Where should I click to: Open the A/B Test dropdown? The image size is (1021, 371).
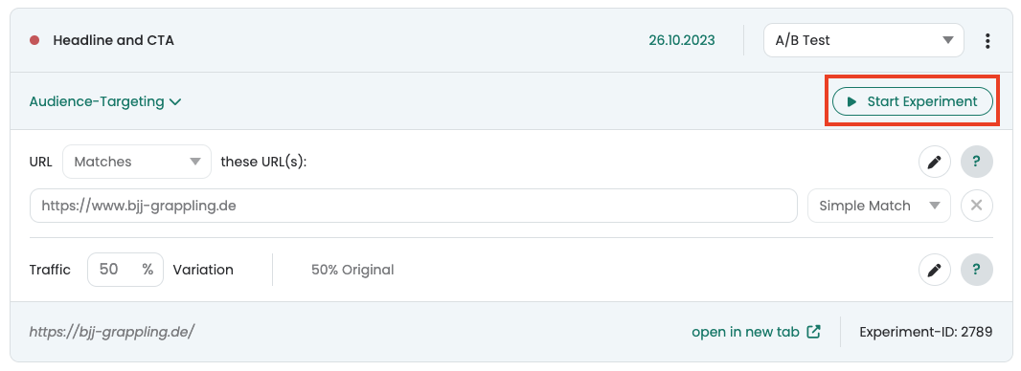[863, 40]
